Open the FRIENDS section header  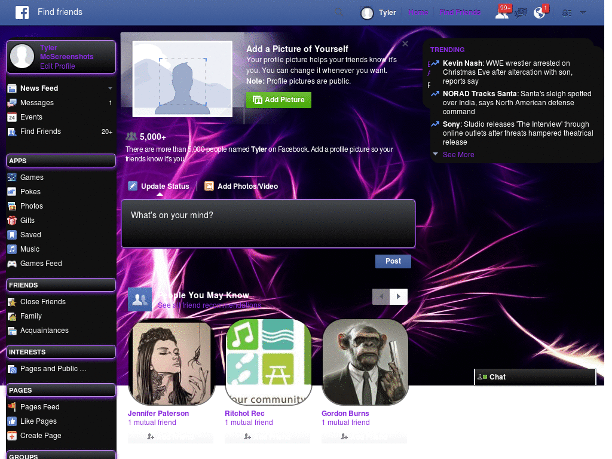pyautogui.click(x=61, y=285)
